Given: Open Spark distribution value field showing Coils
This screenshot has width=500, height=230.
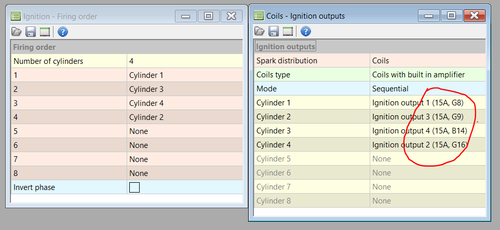Looking at the screenshot, I should click(428, 61).
